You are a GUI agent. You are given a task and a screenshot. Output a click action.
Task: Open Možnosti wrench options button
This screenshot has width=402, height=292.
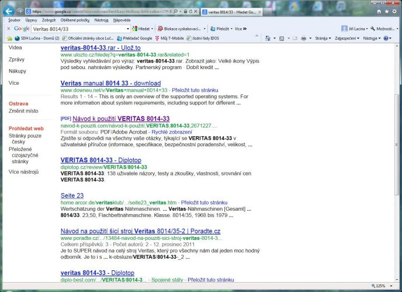pyautogui.click(x=382, y=29)
